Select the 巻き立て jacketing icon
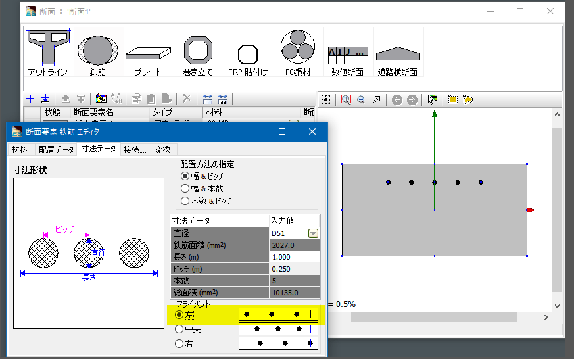The image size is (574, 359). 197,53
